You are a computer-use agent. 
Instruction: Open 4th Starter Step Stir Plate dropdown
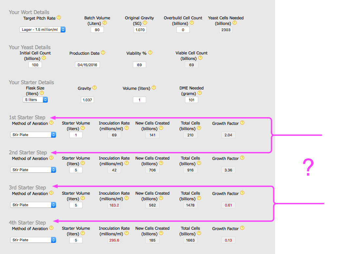click(x=33, y=240)
